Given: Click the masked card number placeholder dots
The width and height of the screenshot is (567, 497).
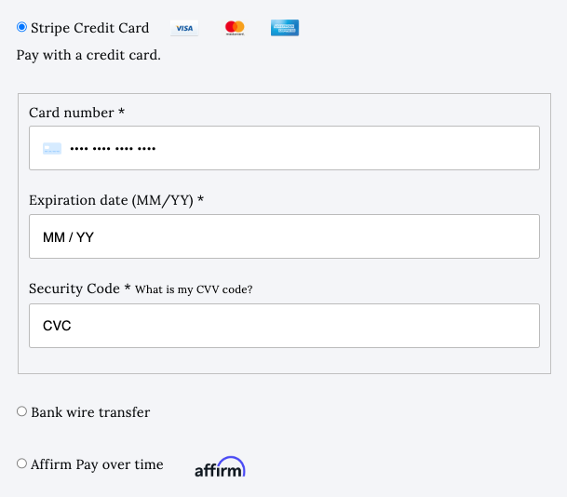Looking at the screenshot, I should pyautogui.click(x=113, y=149).
